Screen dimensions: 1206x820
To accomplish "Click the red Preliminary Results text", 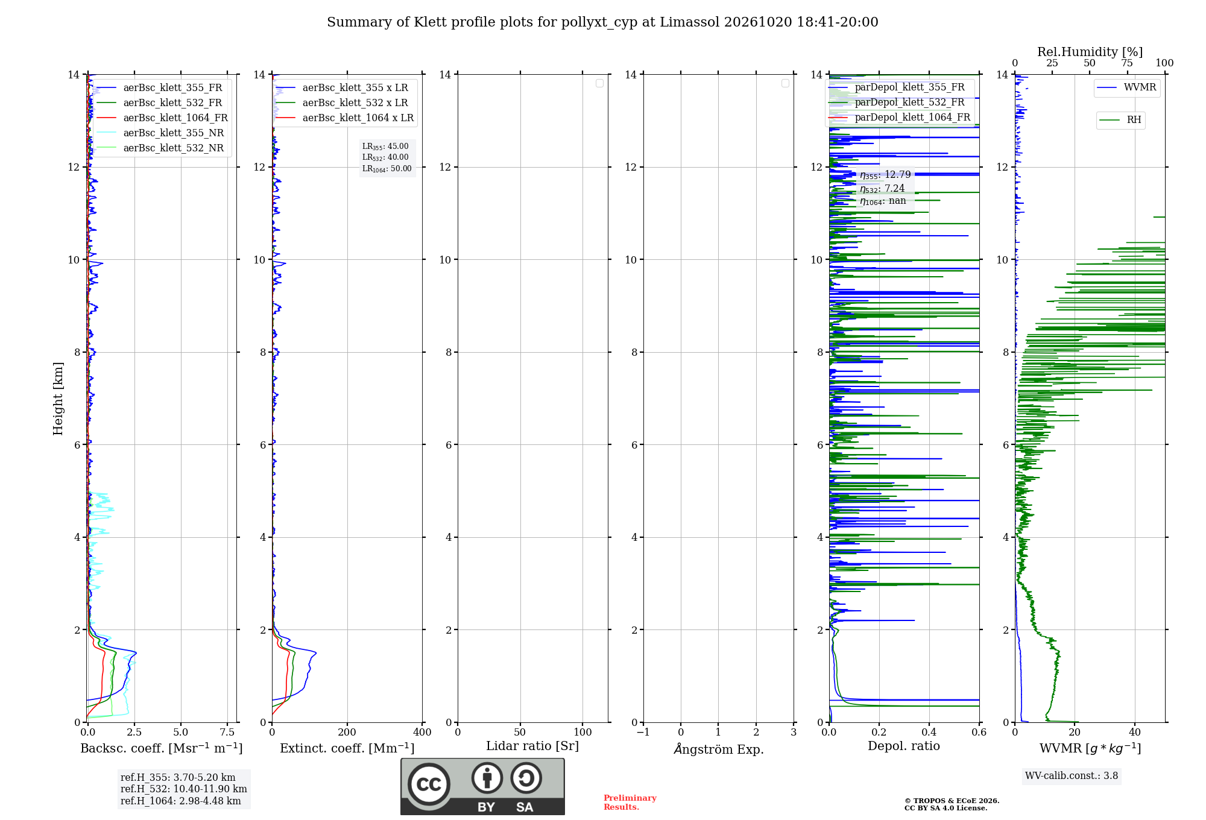I will point(630,803).
